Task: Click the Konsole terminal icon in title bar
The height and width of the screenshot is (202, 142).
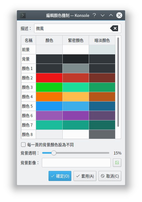Action: tap(23, 15)
